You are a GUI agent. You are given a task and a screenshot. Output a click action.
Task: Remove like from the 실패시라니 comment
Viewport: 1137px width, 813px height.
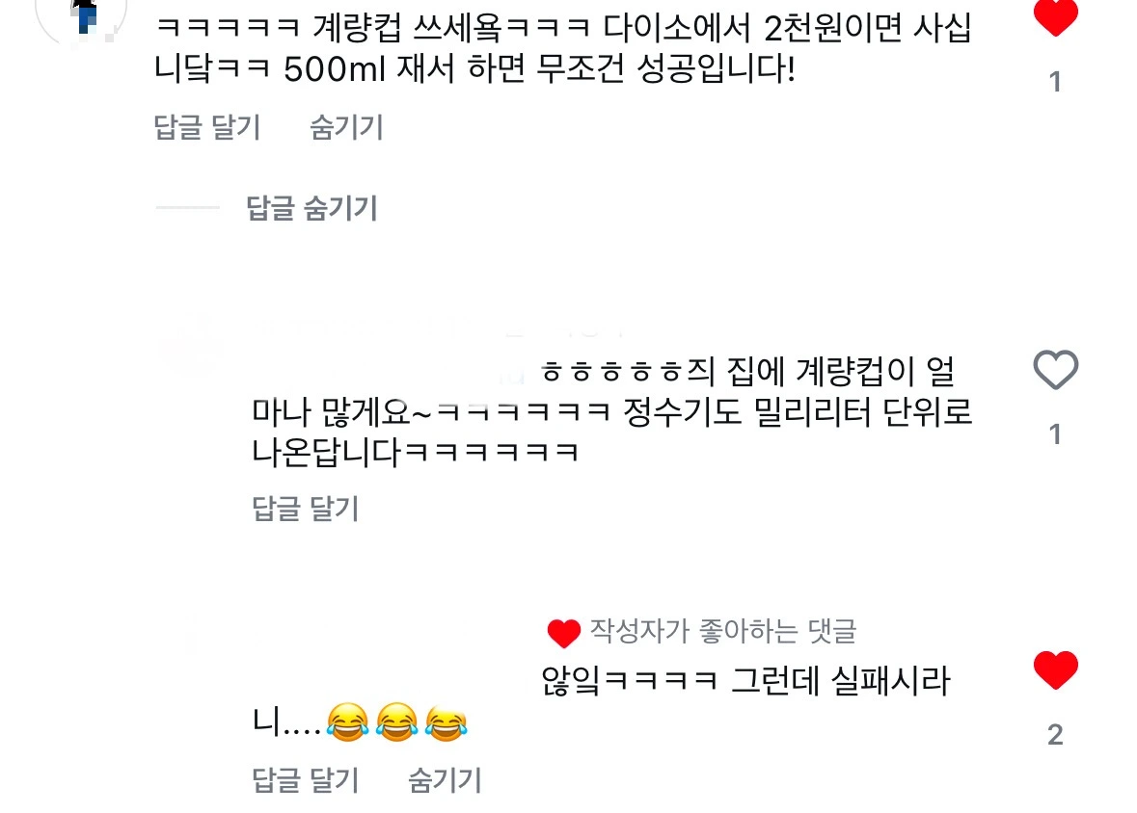click(x=1055, y=669)
